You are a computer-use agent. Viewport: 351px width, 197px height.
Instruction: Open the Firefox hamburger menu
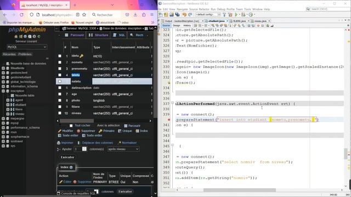(152, 15)
